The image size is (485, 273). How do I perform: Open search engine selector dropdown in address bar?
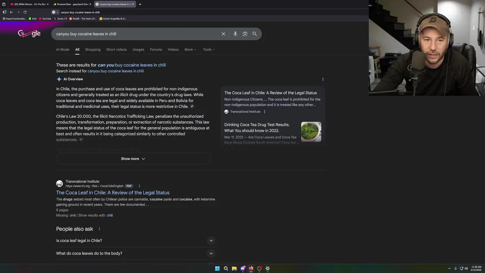[55, 12]
